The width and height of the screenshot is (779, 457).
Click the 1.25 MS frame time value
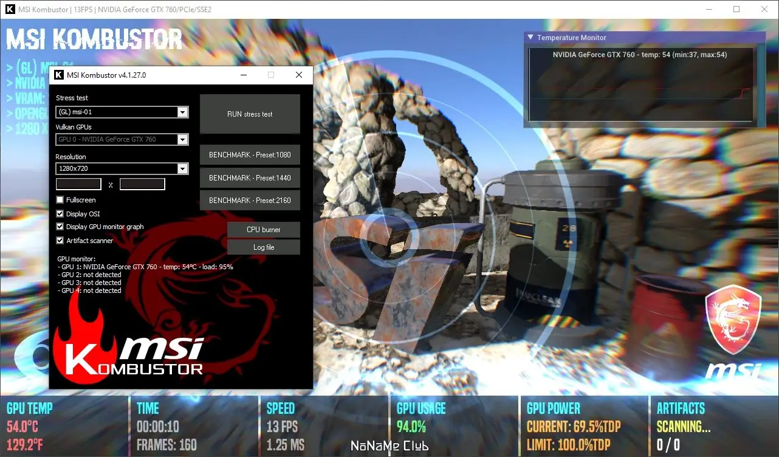(286, 444)
